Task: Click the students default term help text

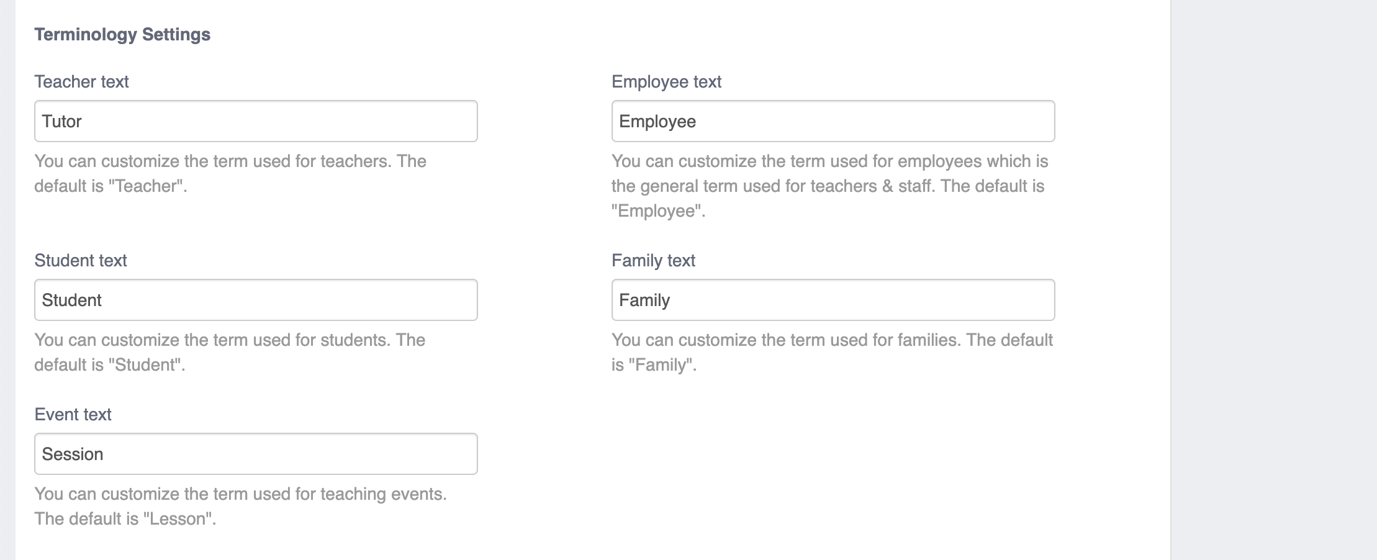Action: [x=230, y=351]
